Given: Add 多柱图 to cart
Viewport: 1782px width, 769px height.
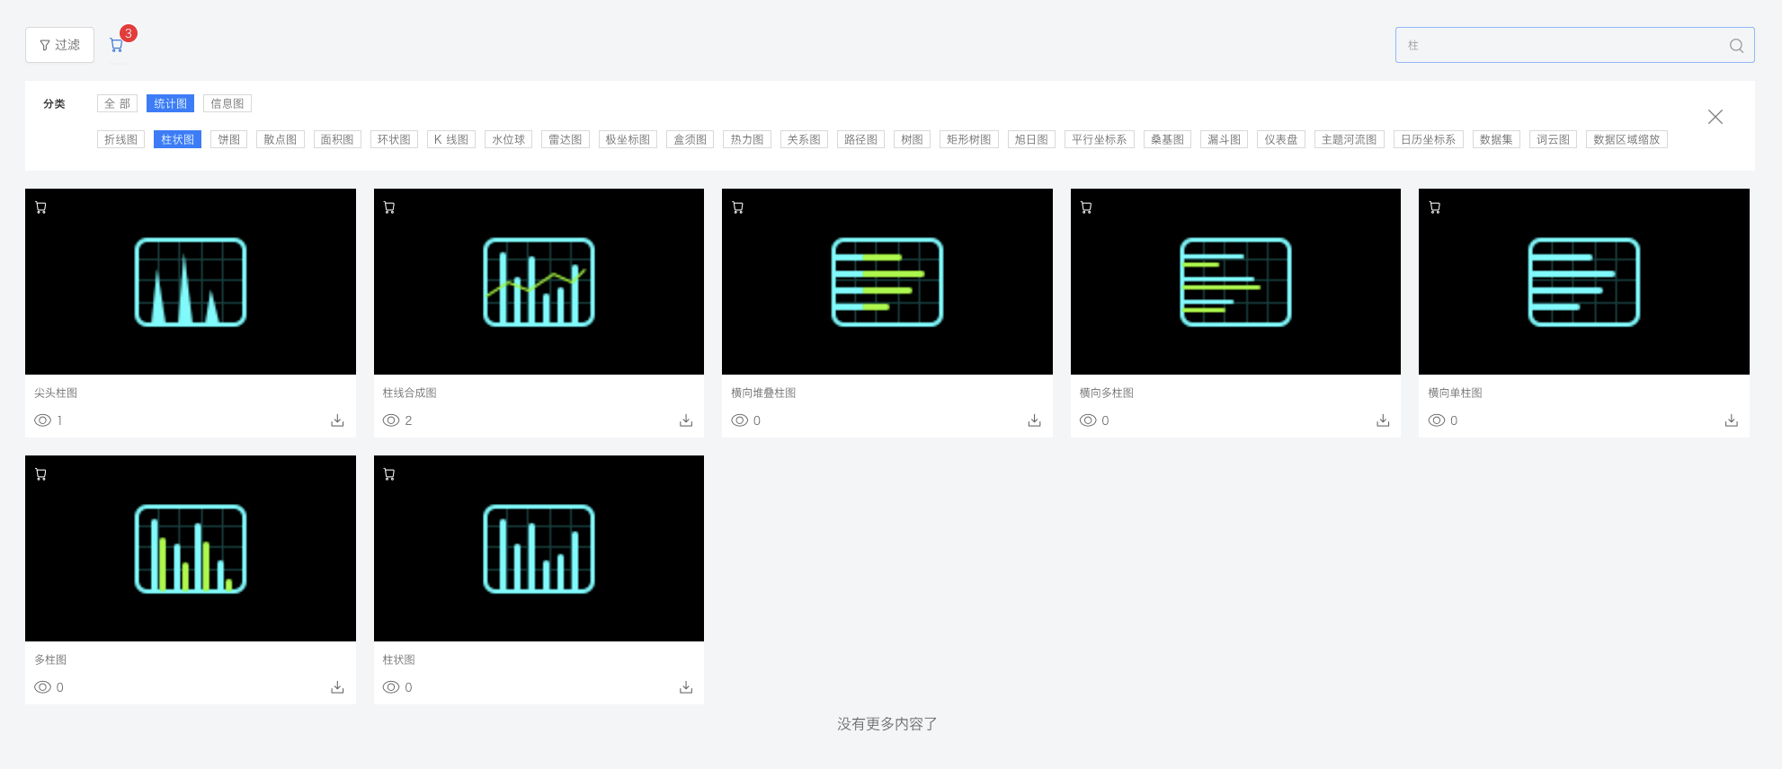Looking at the screenshot, I should coord(40,474).
